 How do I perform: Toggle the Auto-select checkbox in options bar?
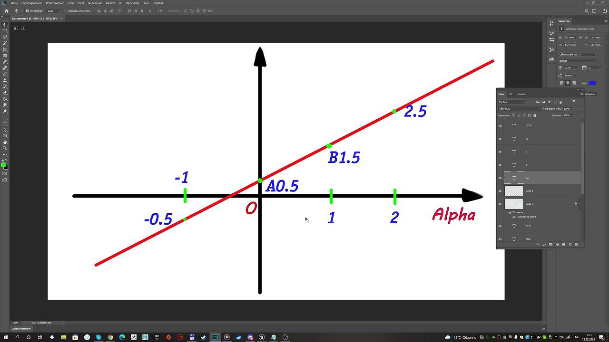[27, 11]
